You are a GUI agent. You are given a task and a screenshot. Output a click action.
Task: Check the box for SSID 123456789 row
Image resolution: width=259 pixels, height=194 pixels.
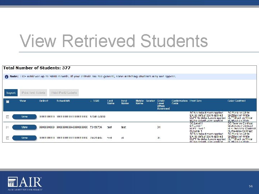point(8,117)
